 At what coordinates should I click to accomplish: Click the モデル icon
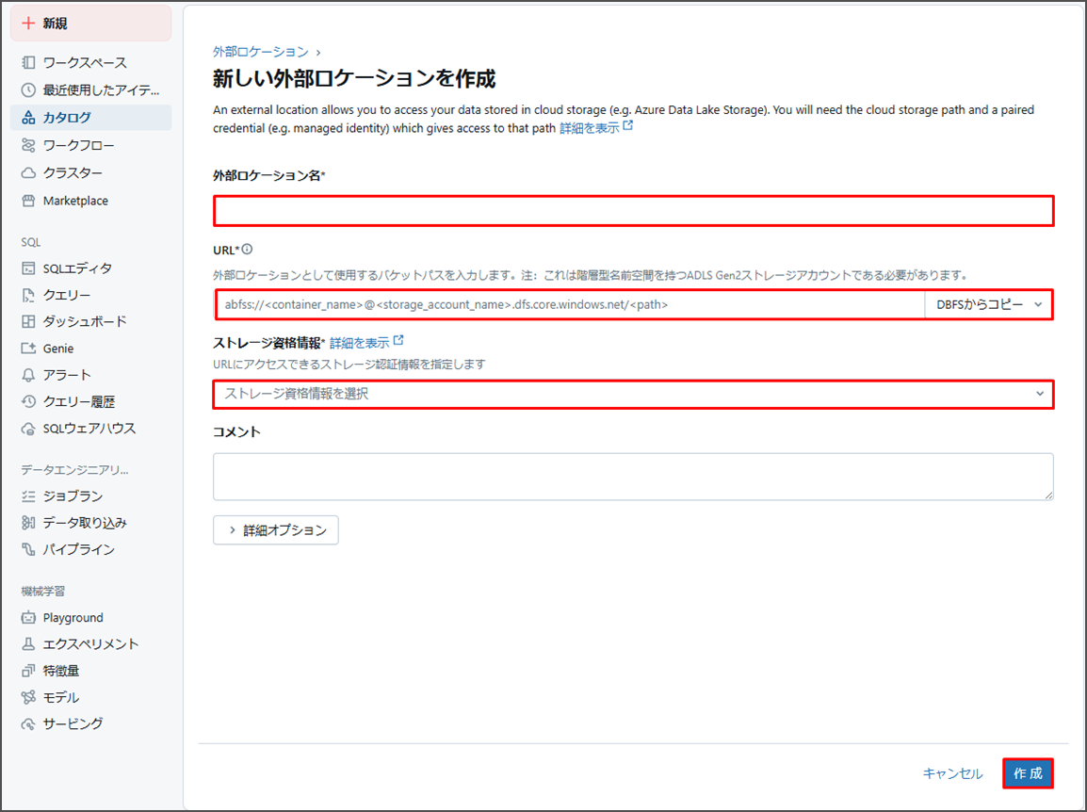click(x=28, y=697)
